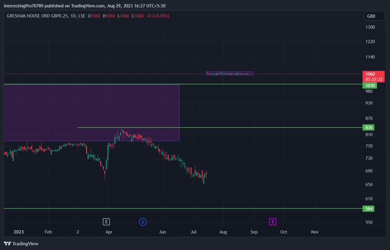Click the green 836 price label
The width and height of the screenshot is (390, 250).
(369, 128)
